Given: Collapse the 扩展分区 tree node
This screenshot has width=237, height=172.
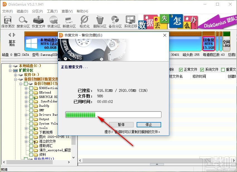Looking at the screenshot, I should 10,70.
